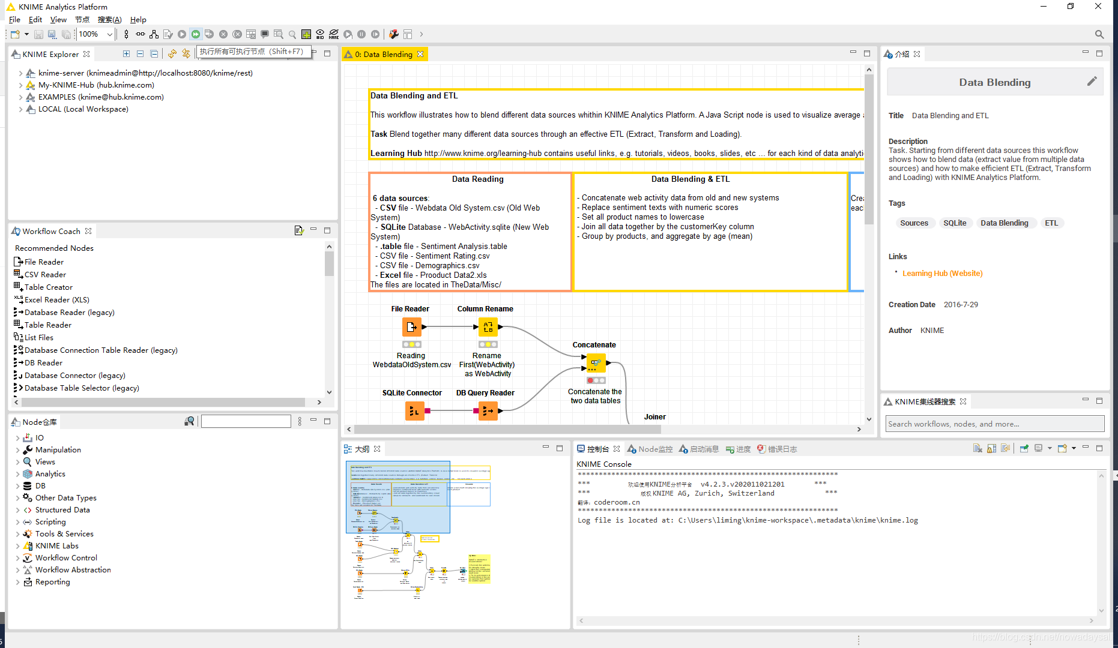The width and height of the screenshot is (1118, 648).
Task: Edit the Data Blending description via pencil
Action: tap(1092, 82)
